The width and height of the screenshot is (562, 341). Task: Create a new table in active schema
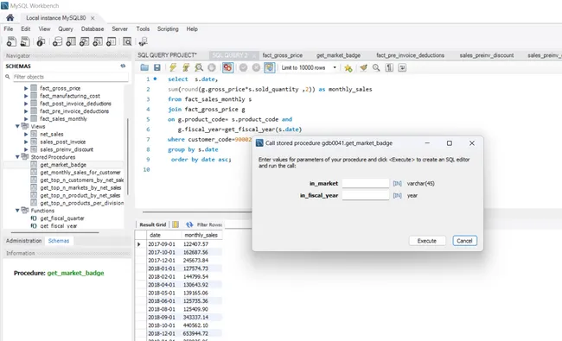[71, 41]
